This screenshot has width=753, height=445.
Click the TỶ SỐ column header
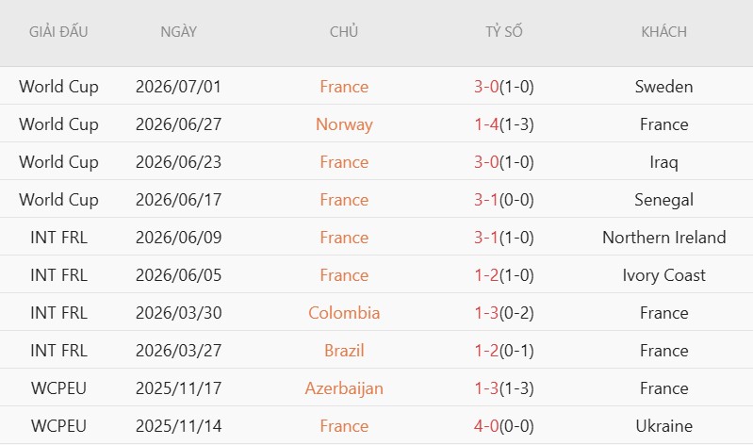(x=504, y=32)
